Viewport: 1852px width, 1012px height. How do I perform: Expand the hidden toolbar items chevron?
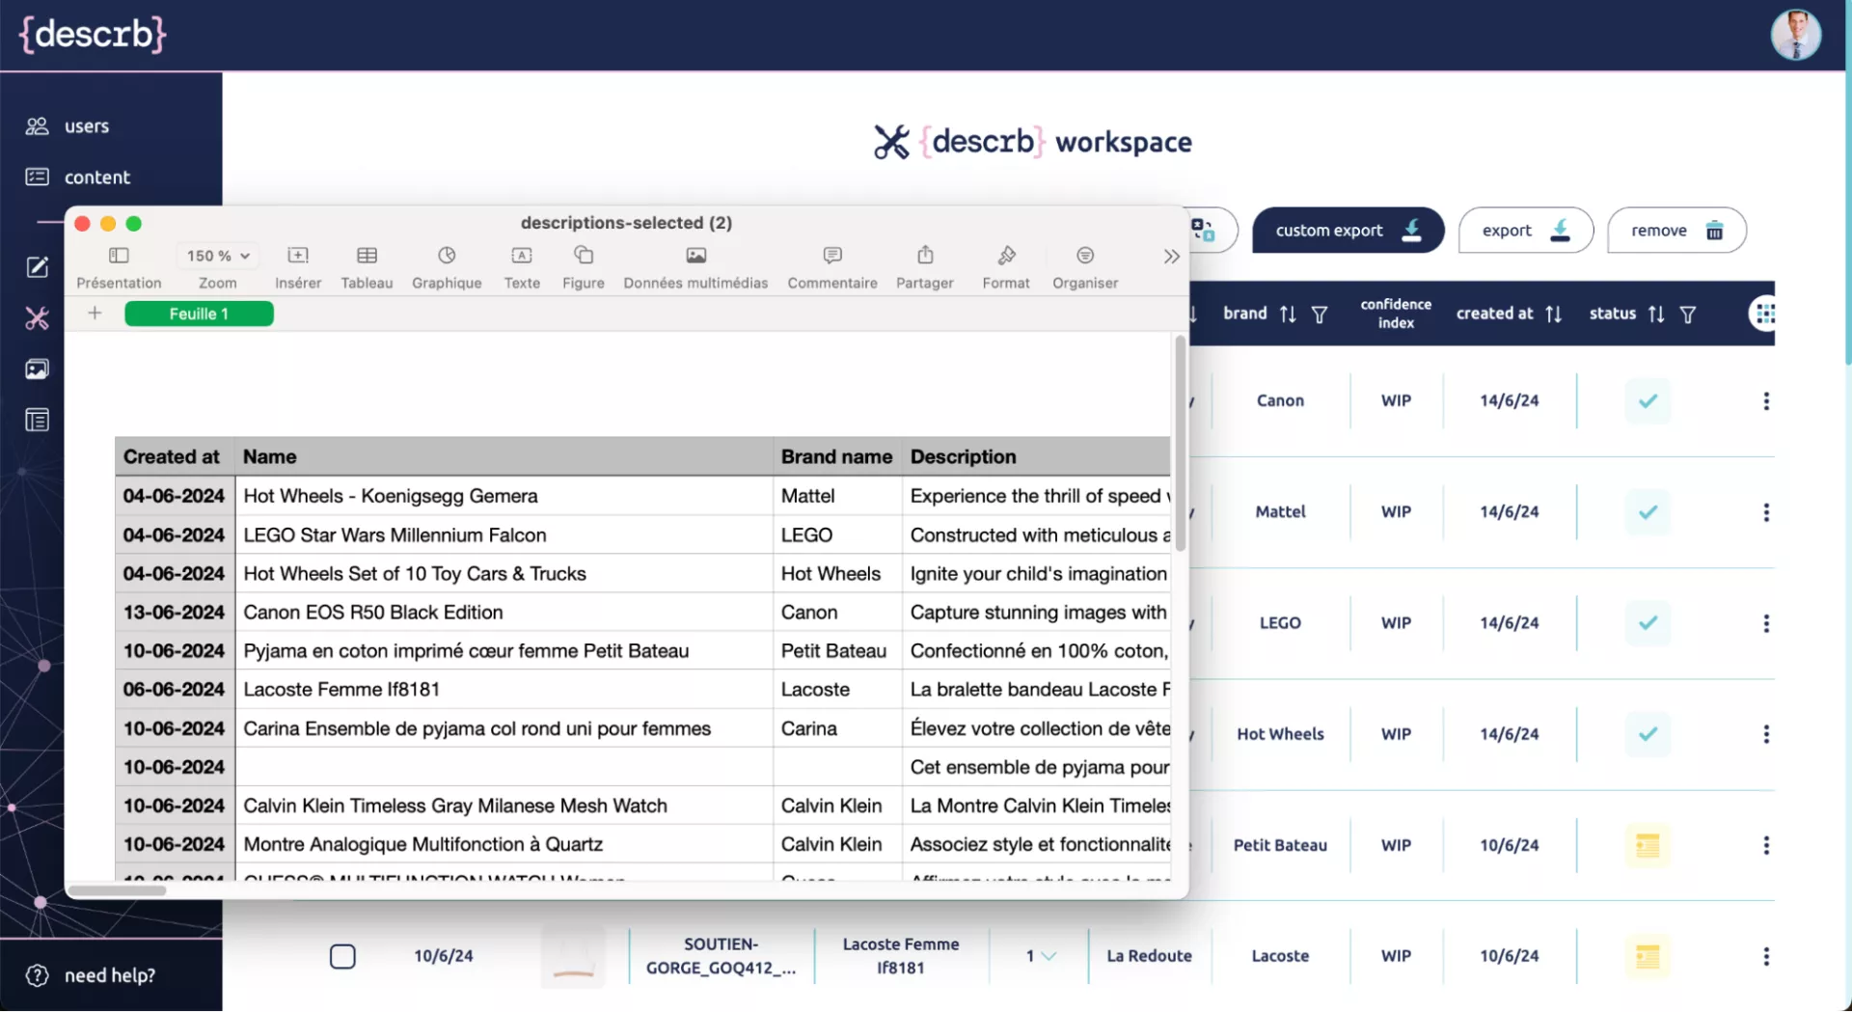tap(1171, 257)
